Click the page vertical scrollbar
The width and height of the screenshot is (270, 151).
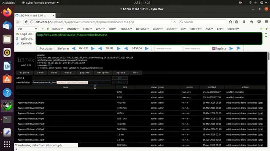(269, 57)
